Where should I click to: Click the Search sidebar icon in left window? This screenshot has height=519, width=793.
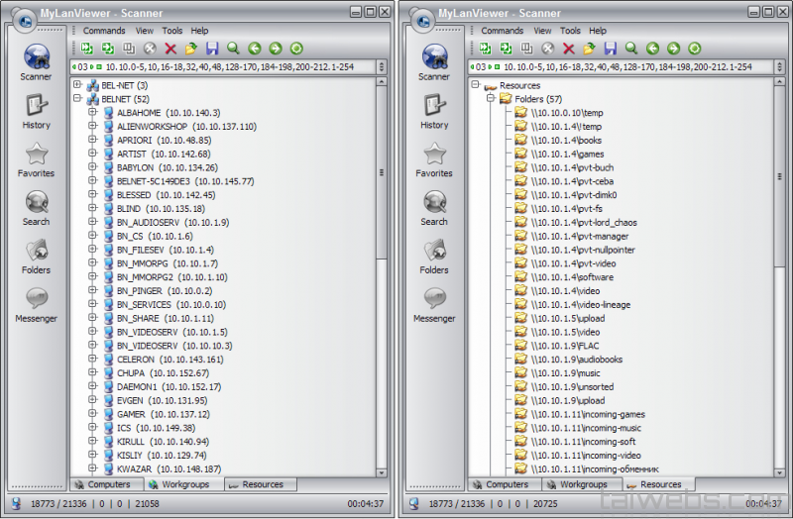(37, 207)
